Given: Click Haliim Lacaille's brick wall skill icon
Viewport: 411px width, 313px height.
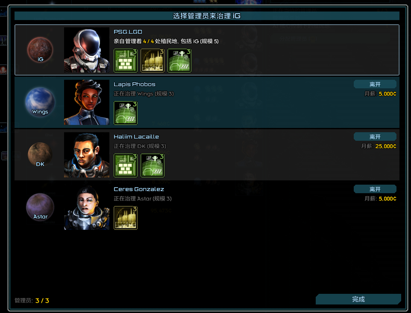Looking at the screenshot, I should (x=125, y=165).
